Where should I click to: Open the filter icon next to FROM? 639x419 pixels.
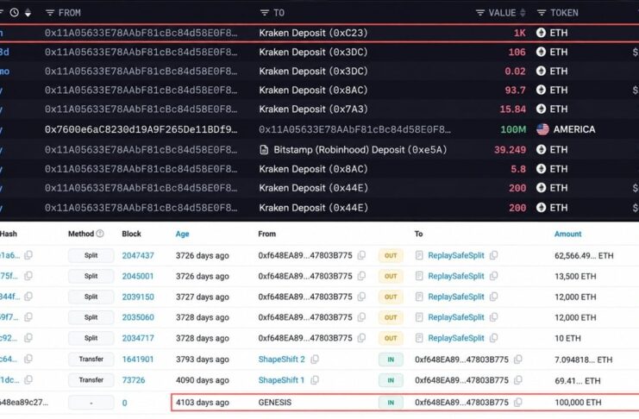tap(50, 13)
